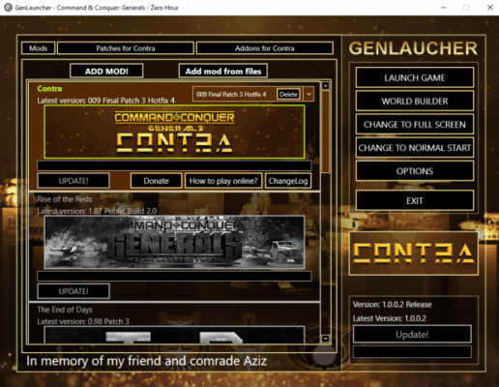Click the Rise of the Reds progress bar
Screen dimensions: 499x387
click(174, 276)
